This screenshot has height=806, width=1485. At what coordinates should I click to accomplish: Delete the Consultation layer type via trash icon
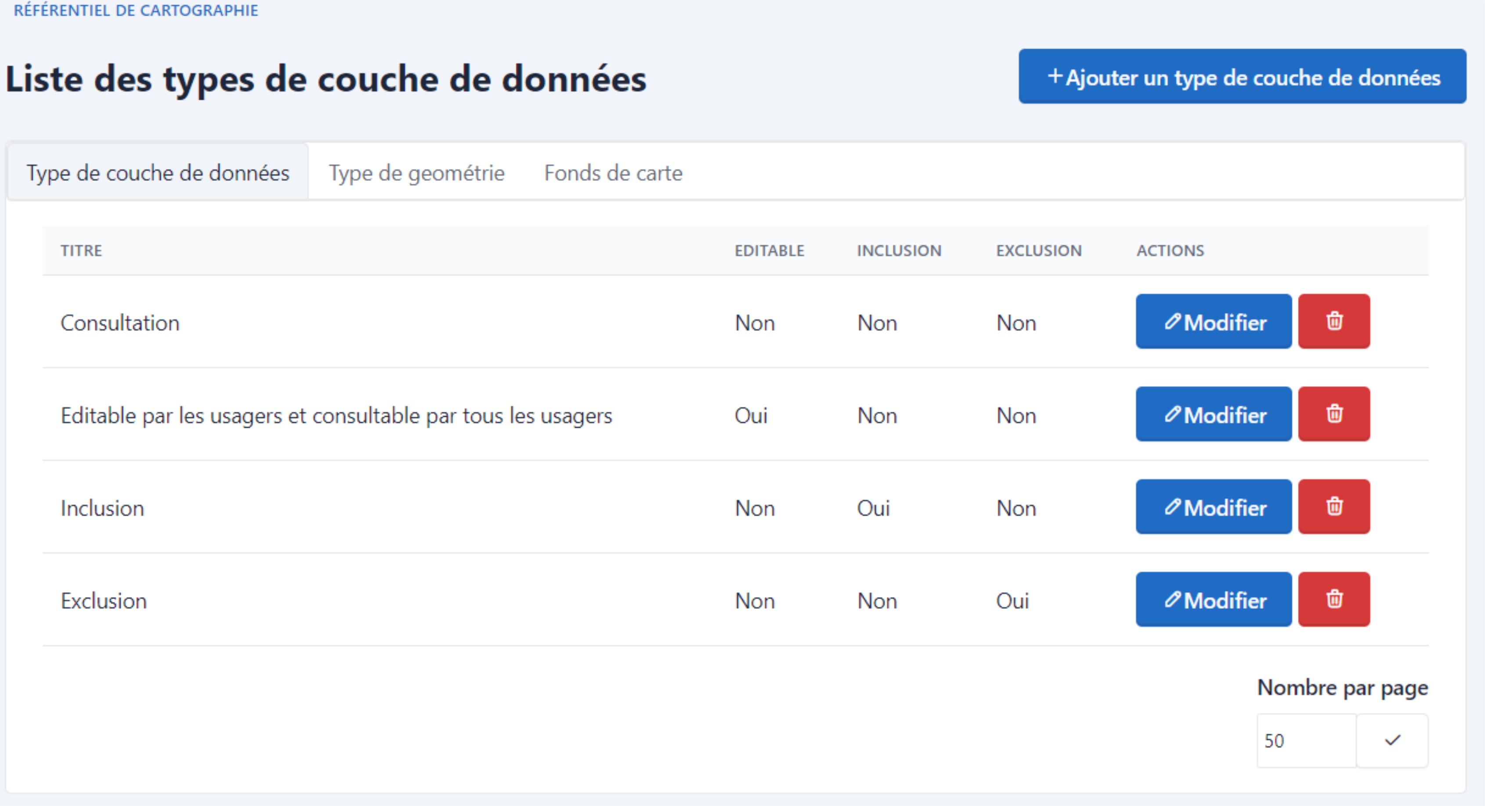coord(1333,321)
